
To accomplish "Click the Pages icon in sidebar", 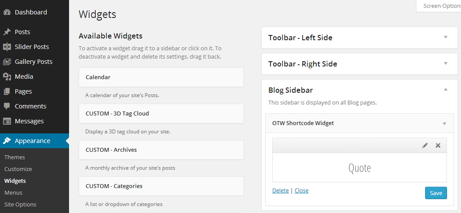I will 7,91.
